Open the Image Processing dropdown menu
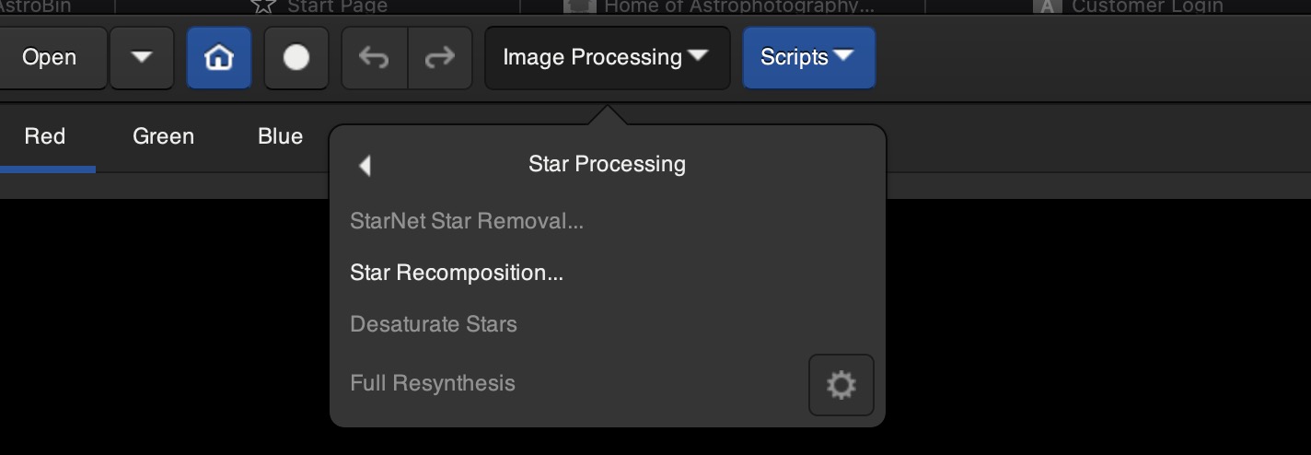 point(607,57)
